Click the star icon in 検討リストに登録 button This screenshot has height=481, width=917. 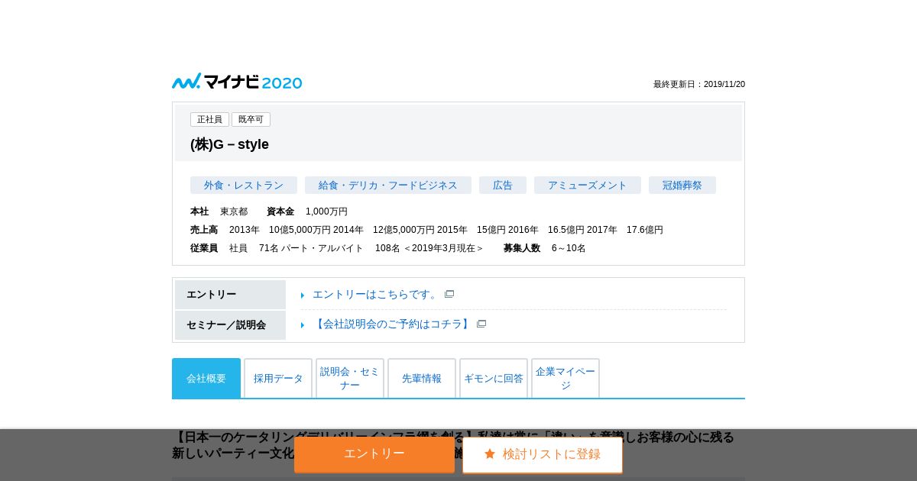tap(490, 454)
